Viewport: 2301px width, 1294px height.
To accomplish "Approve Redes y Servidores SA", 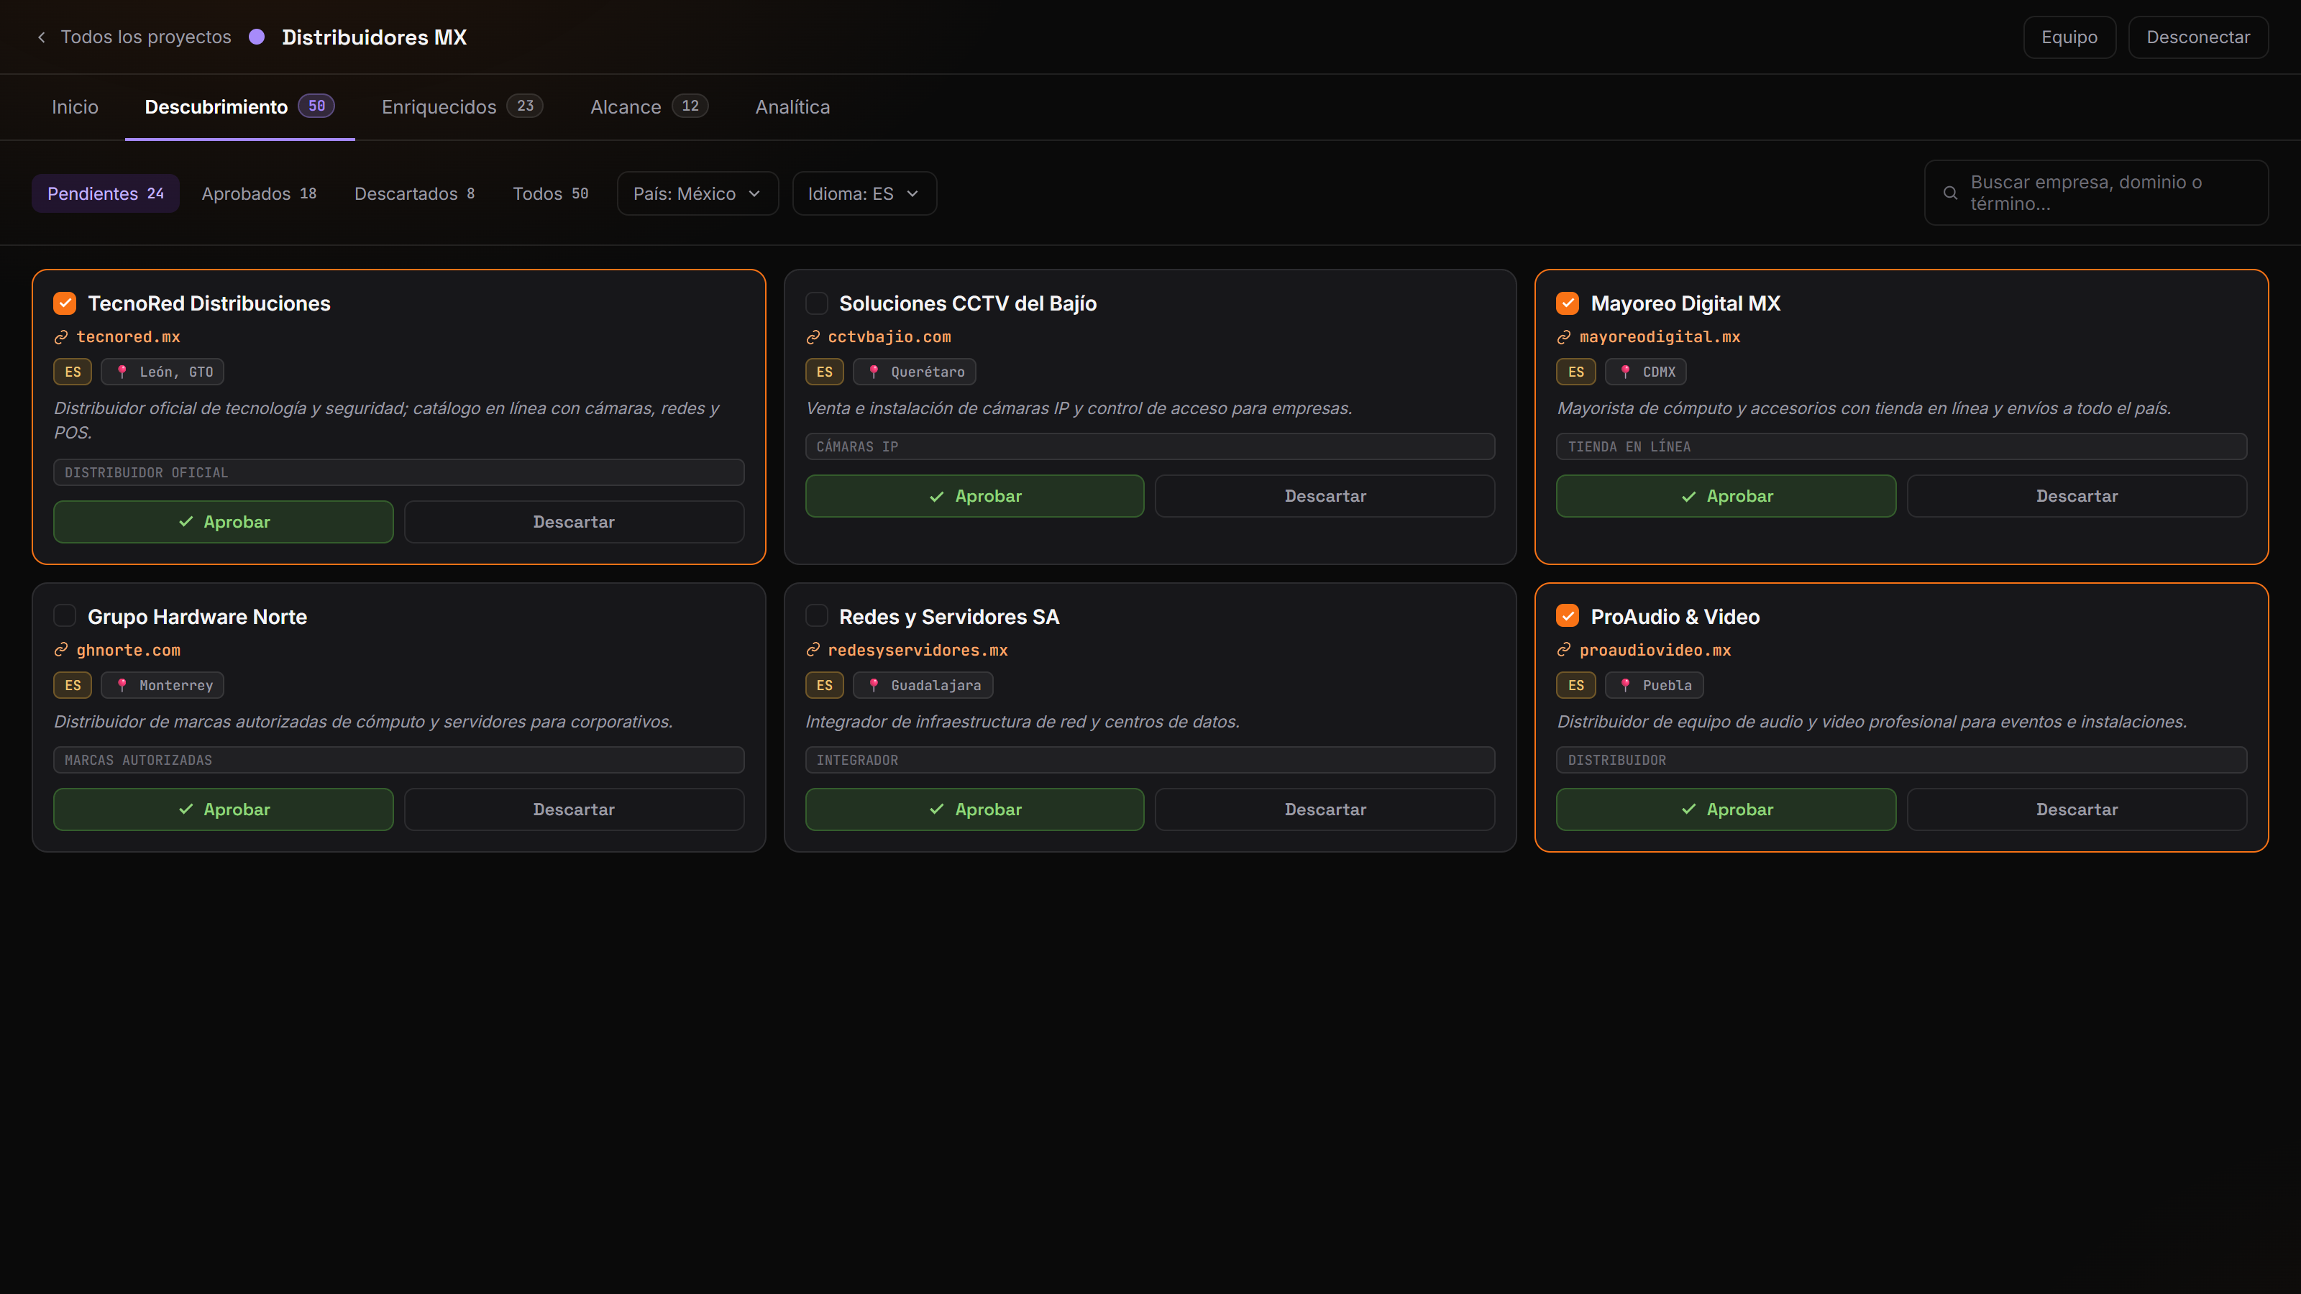I will pos(974,809).
